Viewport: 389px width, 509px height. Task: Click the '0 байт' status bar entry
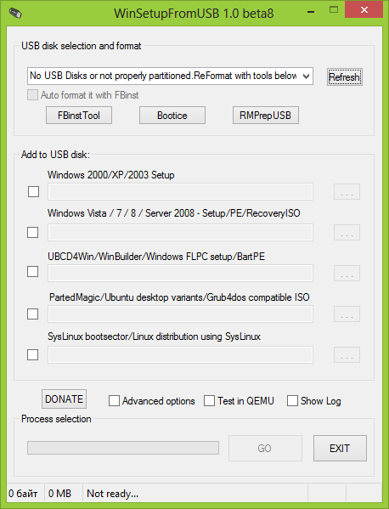tap(24, 494)
